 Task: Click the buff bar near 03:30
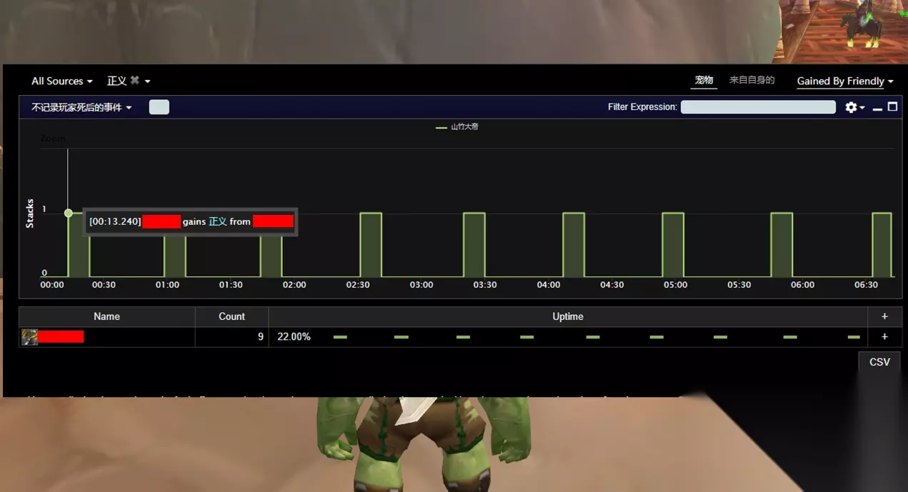coord(474,244)
